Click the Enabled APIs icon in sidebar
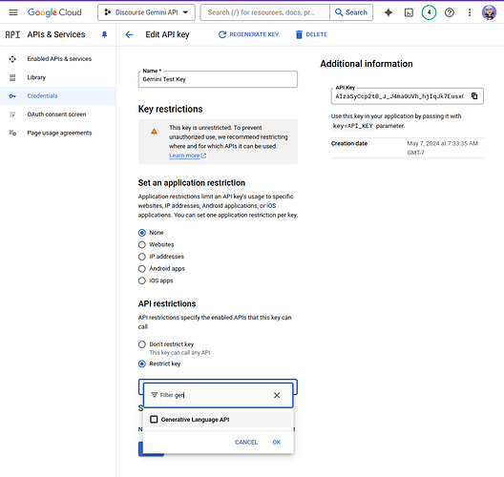The height and width of the screenshot is (477, 504). tap(12, 59)
